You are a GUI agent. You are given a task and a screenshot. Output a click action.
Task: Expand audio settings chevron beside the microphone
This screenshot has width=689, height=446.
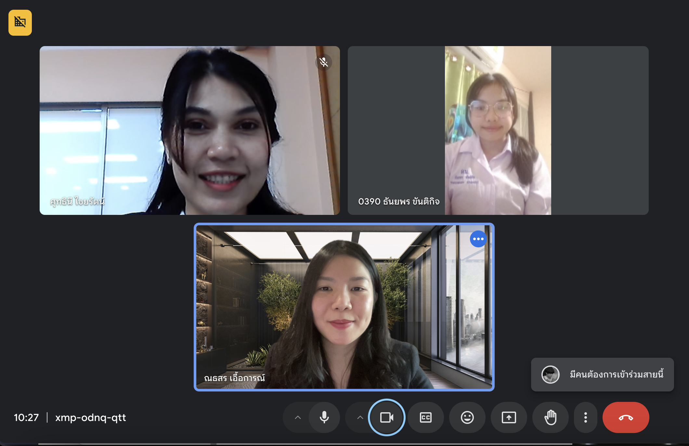[298, 417]
